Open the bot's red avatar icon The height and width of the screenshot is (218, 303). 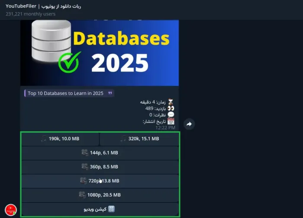(11, 210)
